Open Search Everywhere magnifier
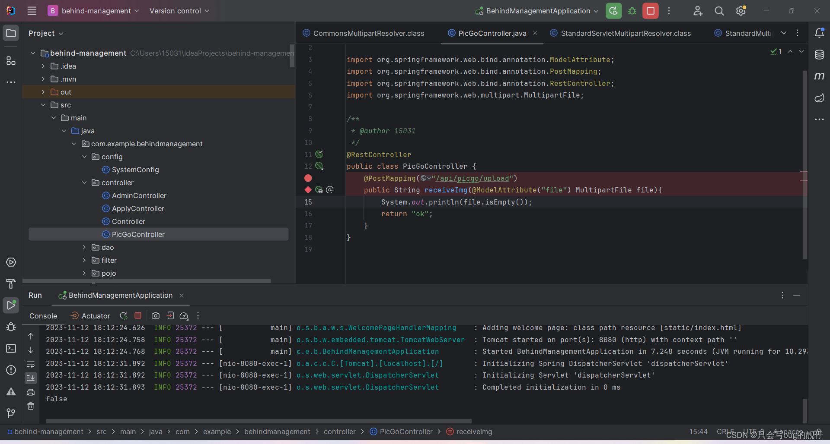This screenshot has height=444, width=830. pos(719,11)
